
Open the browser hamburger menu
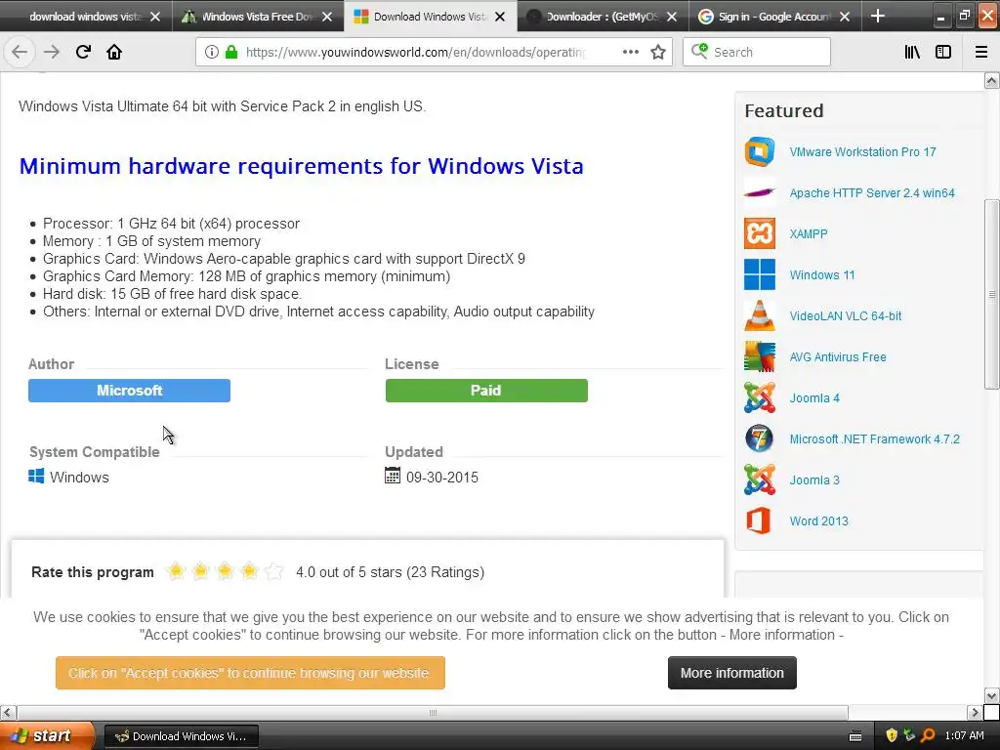(x=981, y=53)
